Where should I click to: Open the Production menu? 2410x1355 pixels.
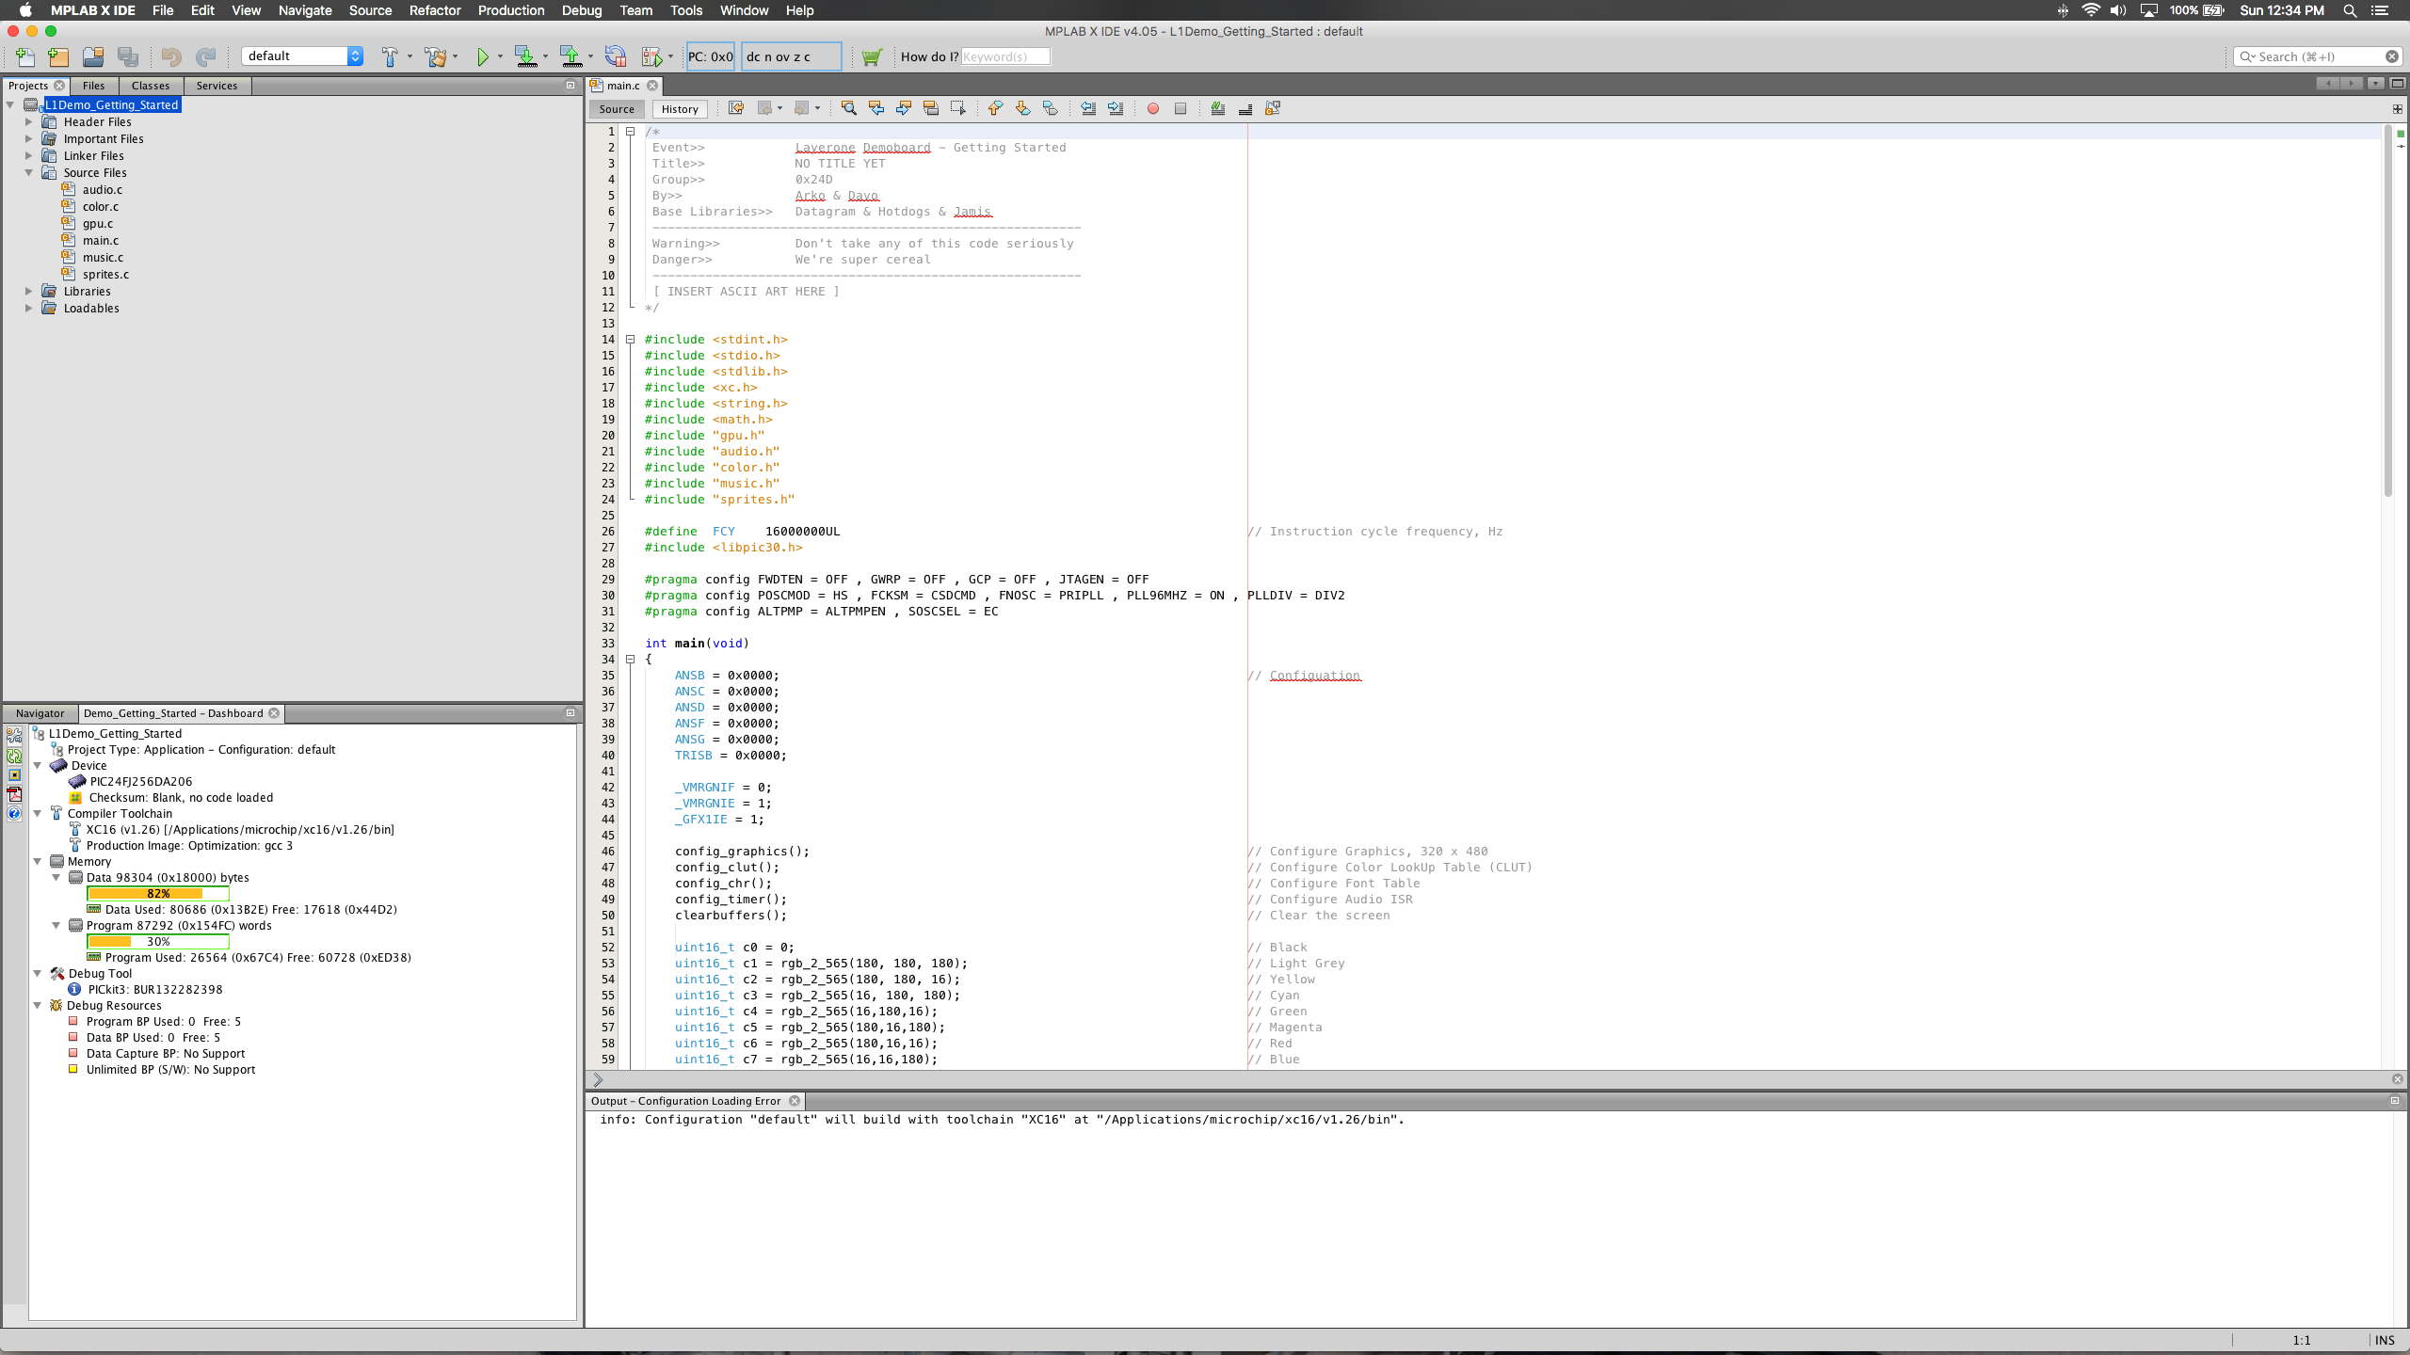510,10
